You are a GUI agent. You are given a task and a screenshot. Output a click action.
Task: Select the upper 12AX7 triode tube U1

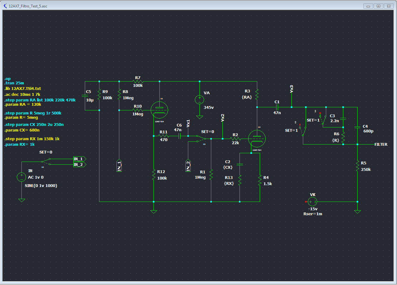point(159,109)
